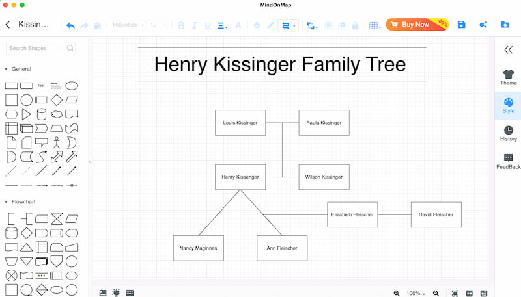
Task: Click the Save disk icon
Action: pos(461,25)
